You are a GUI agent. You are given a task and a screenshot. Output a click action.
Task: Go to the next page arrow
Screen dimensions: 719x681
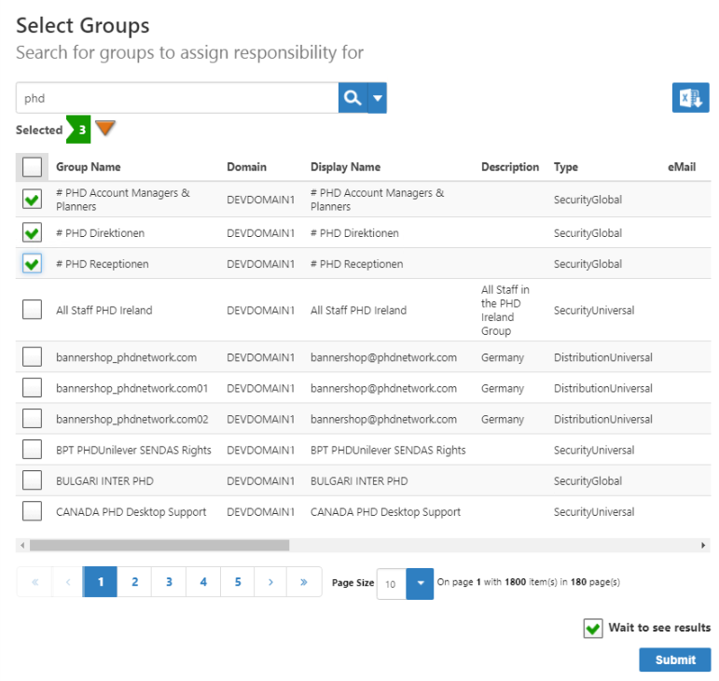click(x=270, y=582)
